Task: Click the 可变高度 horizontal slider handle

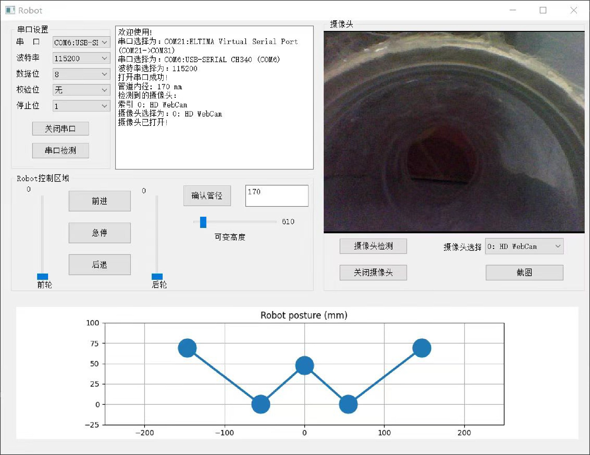Action: point(203,222)
